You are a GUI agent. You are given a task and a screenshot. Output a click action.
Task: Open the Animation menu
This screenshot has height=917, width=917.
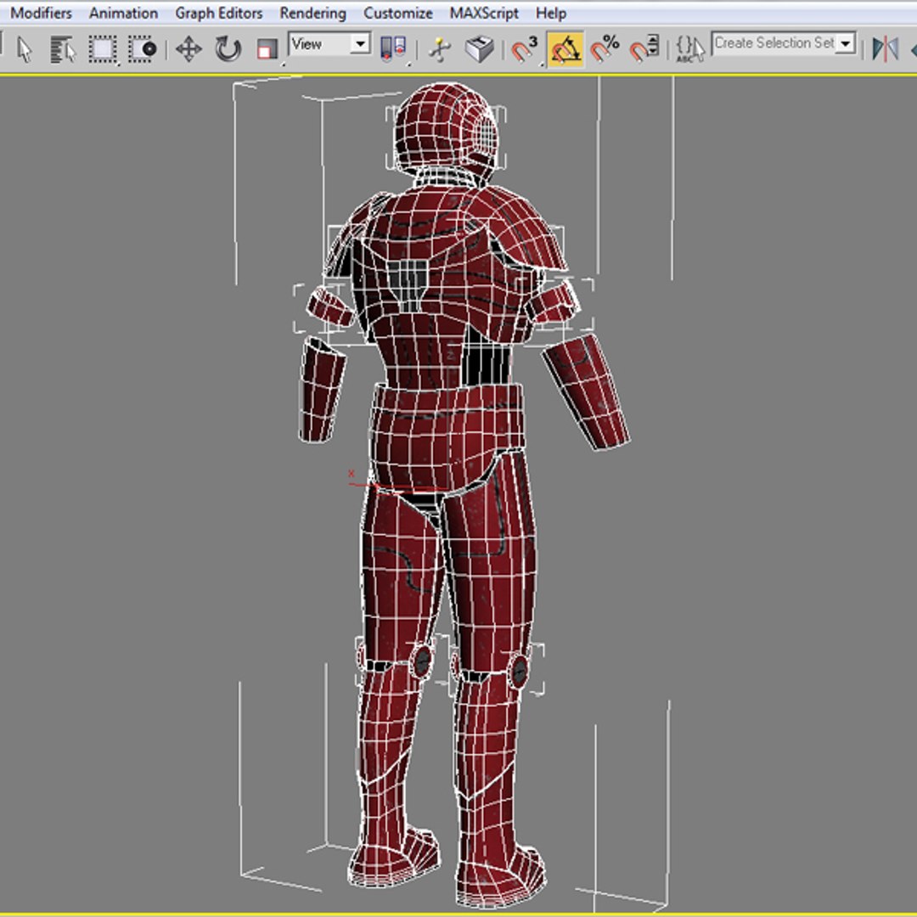pyautogui.click(x=123, y=13)
